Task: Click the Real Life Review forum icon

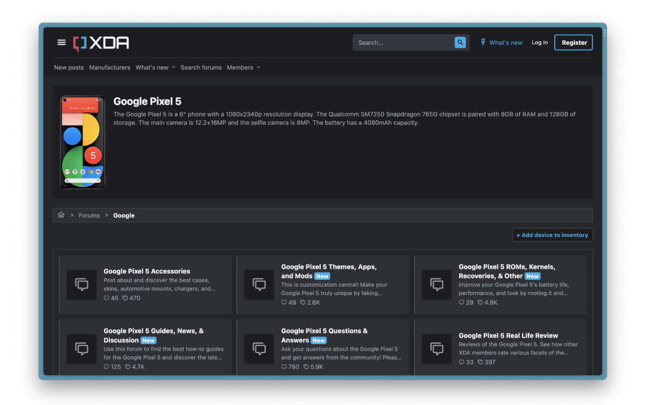Action: [437, 349]
